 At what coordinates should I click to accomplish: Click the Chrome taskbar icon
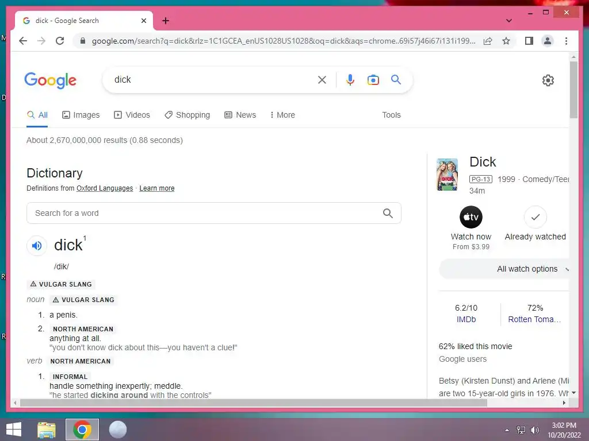pos(82,430)
